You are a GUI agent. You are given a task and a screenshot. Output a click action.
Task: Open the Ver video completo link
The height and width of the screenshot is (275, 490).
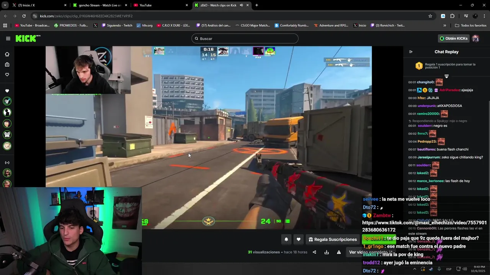(371, 252)
